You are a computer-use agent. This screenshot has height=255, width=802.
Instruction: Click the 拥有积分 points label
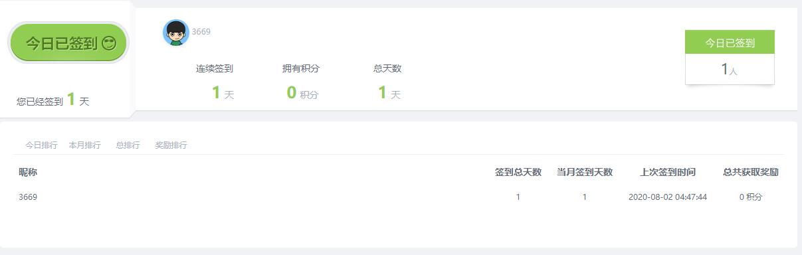300,68
